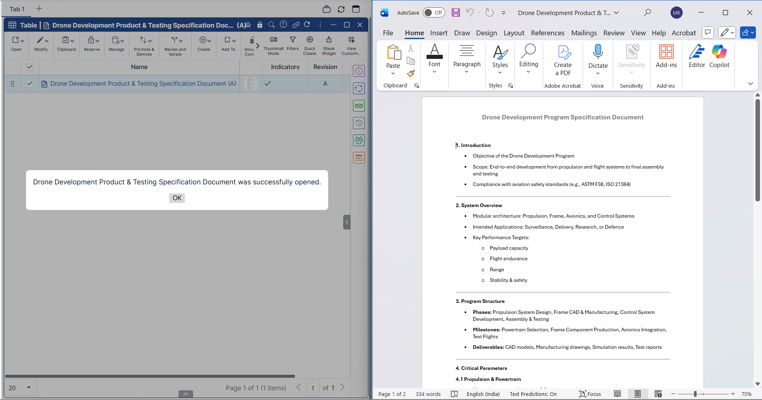
Task: Toggle the AutoSave switch
Action: point(433,13)
